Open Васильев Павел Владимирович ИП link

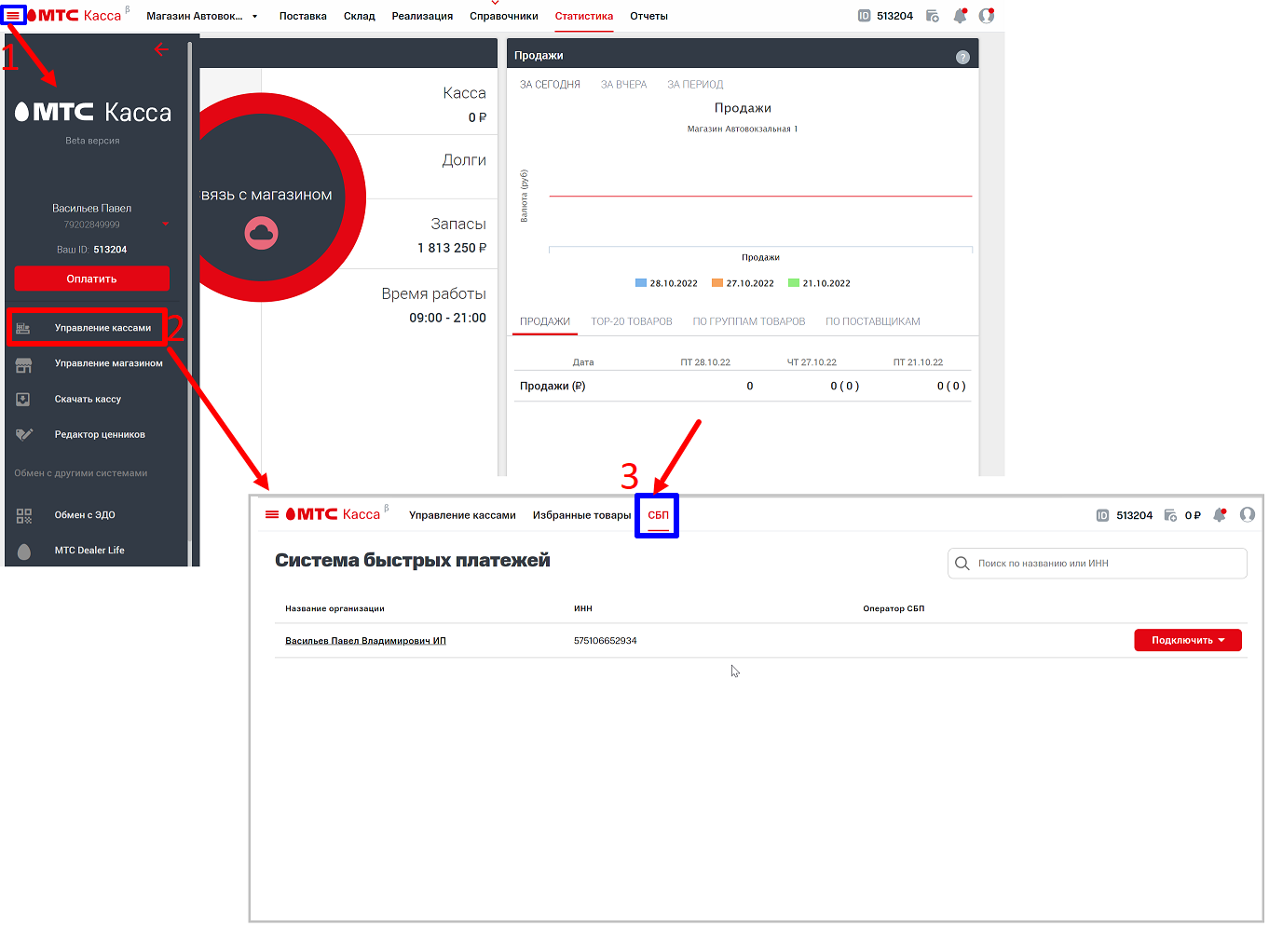365,641
